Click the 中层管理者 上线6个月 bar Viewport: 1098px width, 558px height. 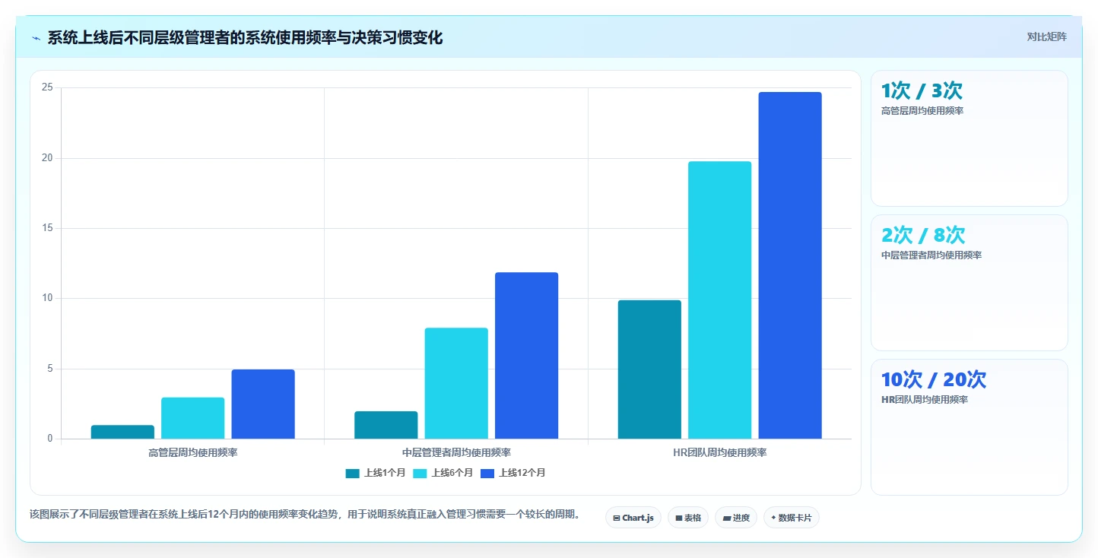(456, 383)
